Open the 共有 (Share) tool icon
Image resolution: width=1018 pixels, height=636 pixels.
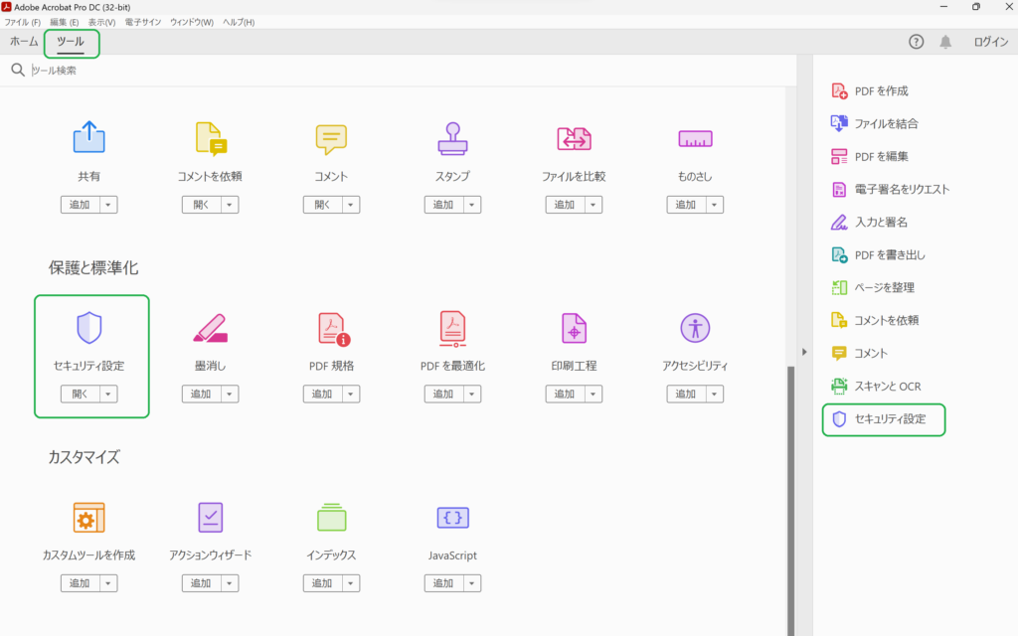pos(88,137)
